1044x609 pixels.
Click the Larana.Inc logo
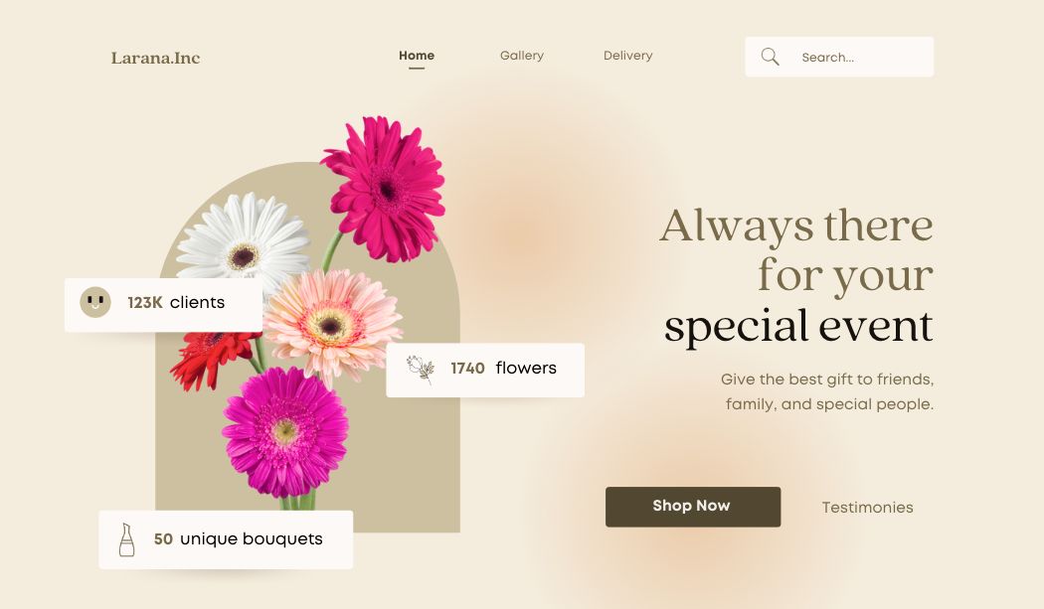[x=155, y=58]
